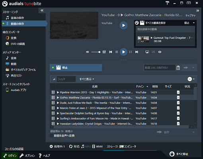Click the キャプチャ label
The height and width of the screenshot is (159, 203).
coord(190,16)
